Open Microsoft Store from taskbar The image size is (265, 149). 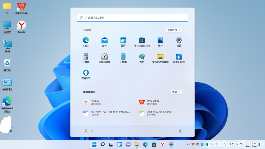(154, 144)
